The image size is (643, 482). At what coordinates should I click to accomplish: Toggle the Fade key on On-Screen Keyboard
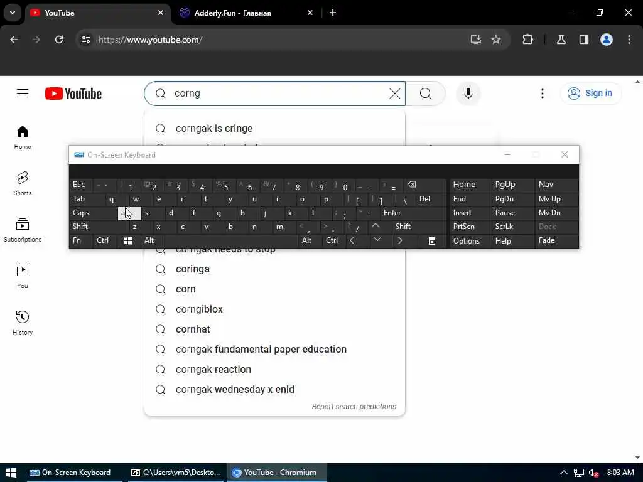click(556, 240)
